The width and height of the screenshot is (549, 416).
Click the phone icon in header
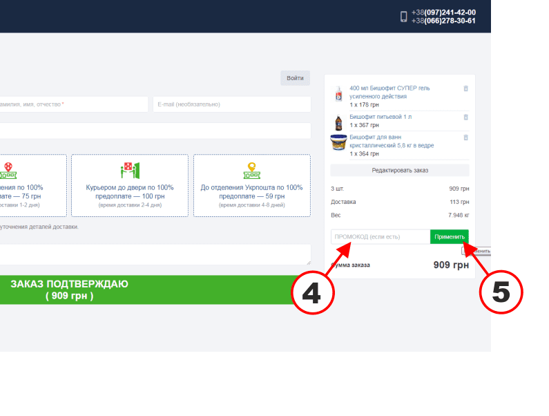(404, 17)
